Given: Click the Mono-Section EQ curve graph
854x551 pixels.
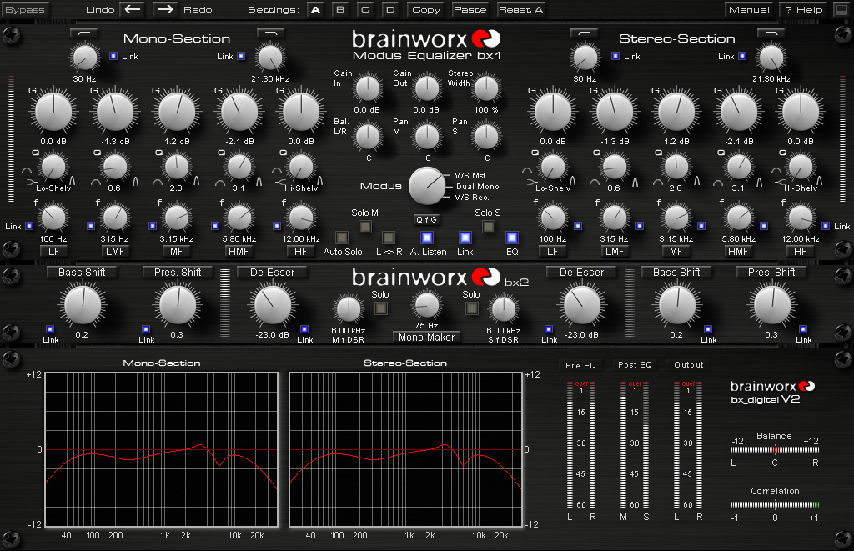Looking at the screenshot, I should [x=162, y=450].
